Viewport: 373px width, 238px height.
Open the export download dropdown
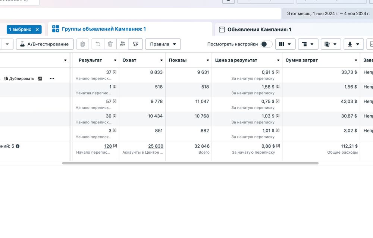pyautogui.click(x=353, y=44)
